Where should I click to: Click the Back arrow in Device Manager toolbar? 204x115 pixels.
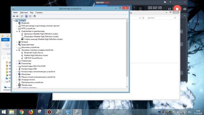coord(14,16)
